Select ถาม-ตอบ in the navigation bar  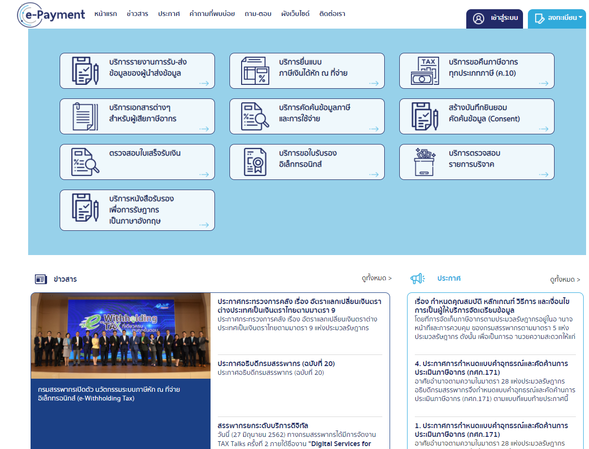(x=258, y=14)
